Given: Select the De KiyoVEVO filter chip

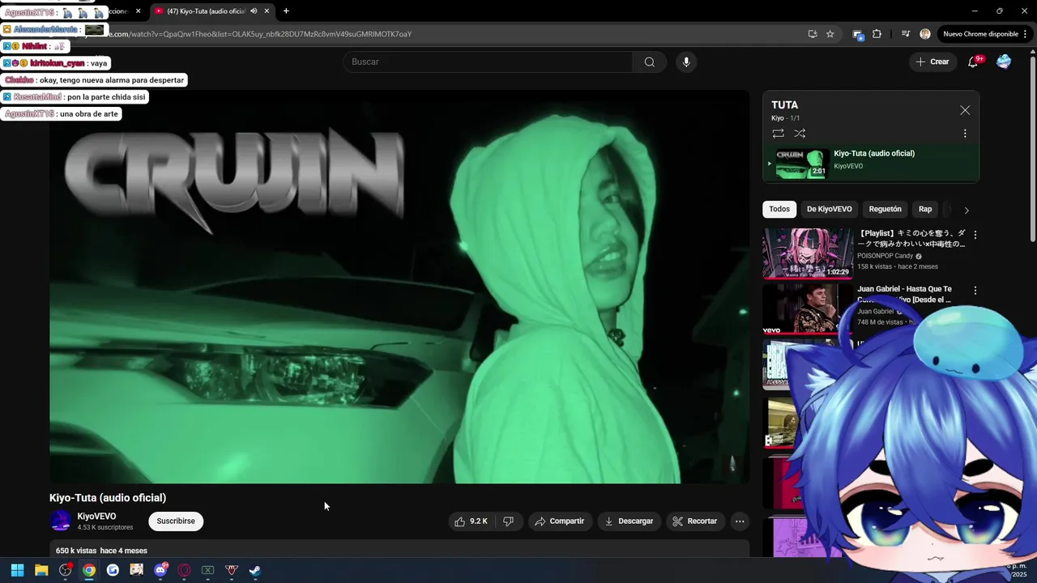Looking at the screenshot, I should tap(829, 209).
